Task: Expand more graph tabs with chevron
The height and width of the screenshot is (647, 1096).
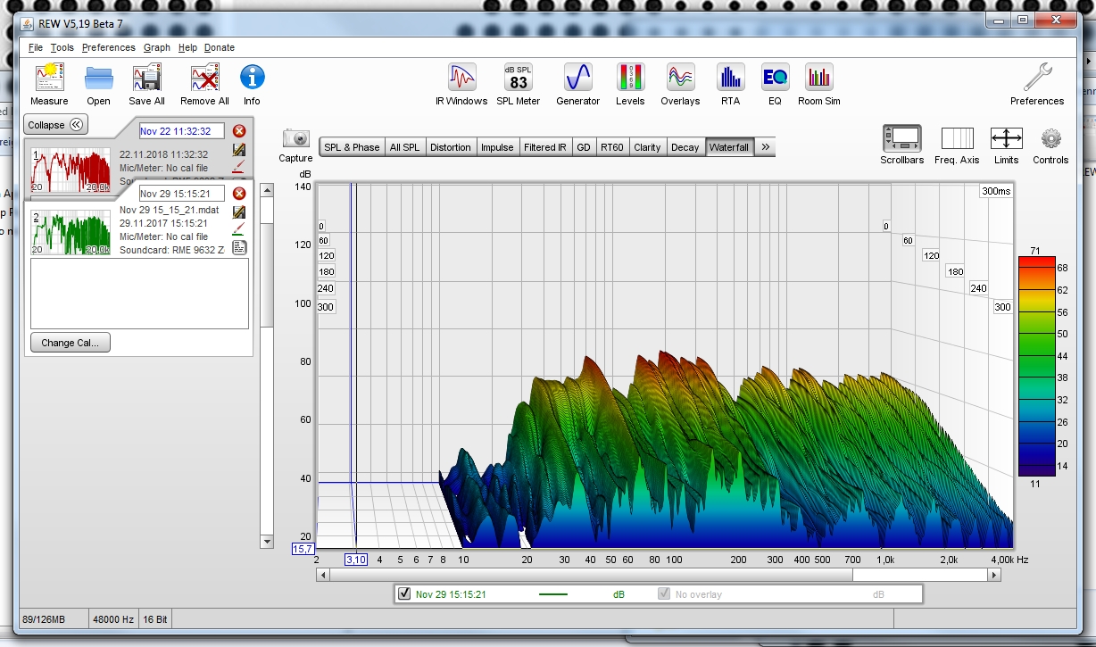Action: pyautogui.click(x=765, y=147)
